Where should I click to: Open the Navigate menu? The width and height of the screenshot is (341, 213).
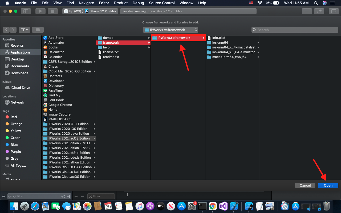(x=86, y=3)
